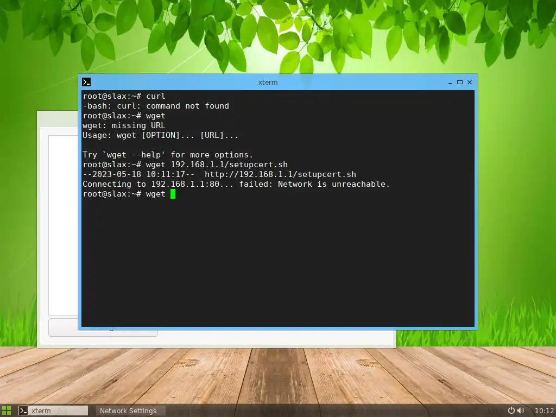Click the http://192.168.1.1/setupcert.sh URL text
556x417 pixels.
coord(281,174)
